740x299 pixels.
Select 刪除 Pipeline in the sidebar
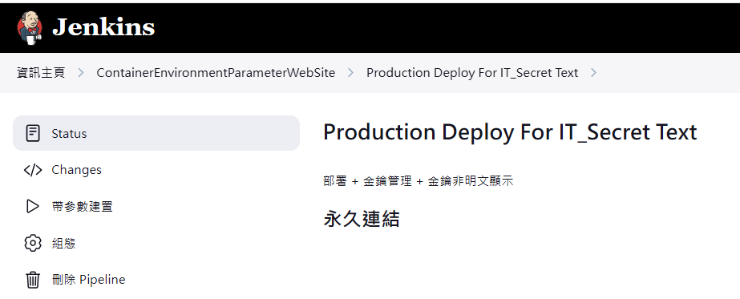pos(89,280)
